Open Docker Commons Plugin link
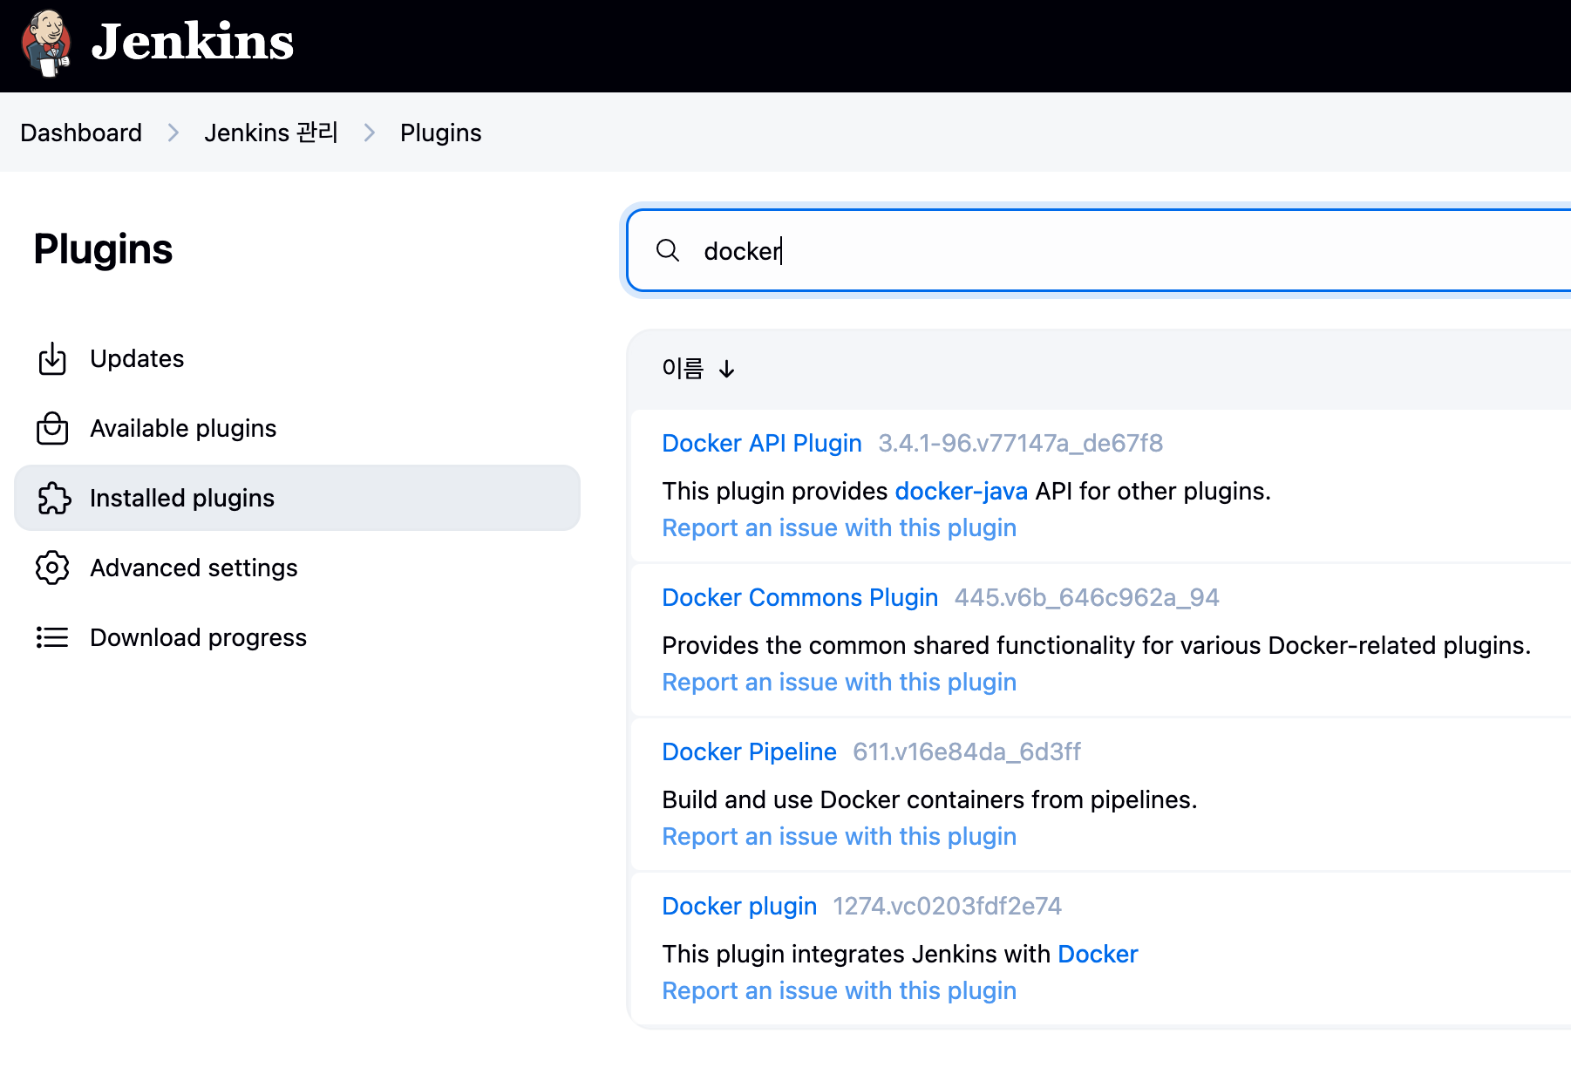Screen dimensions: 1571x1088 (x=799, y=597)
